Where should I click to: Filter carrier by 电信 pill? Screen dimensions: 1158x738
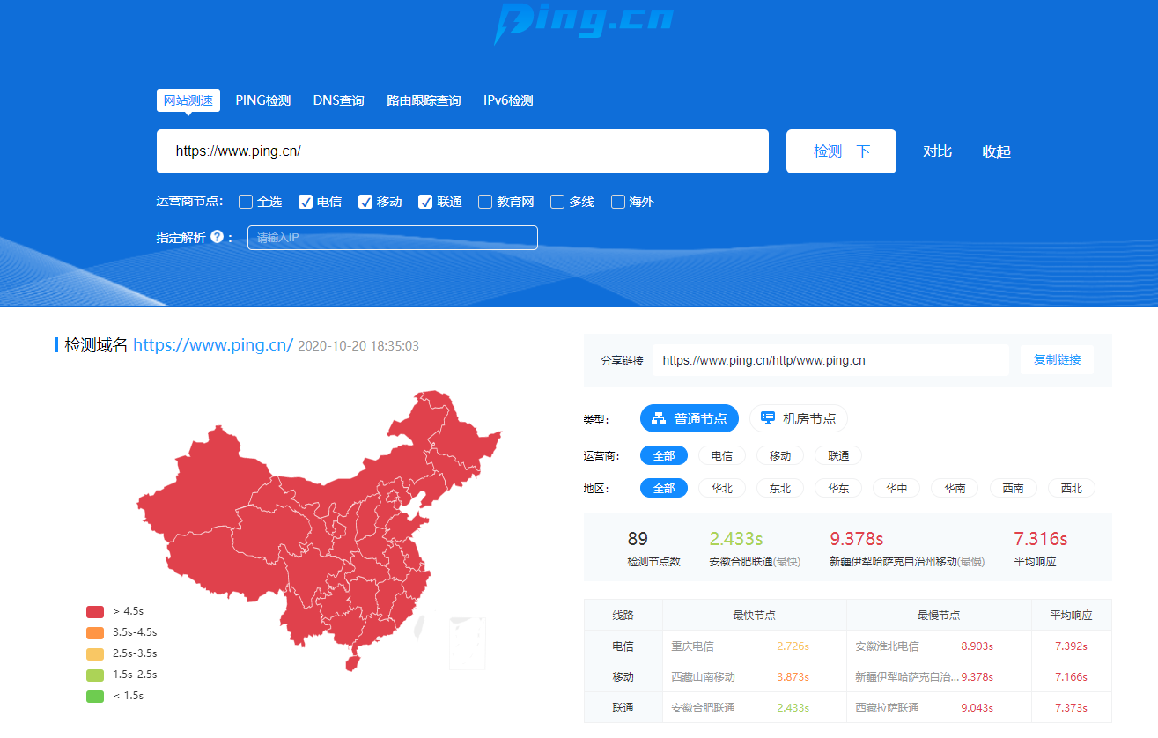pos(722,456)
